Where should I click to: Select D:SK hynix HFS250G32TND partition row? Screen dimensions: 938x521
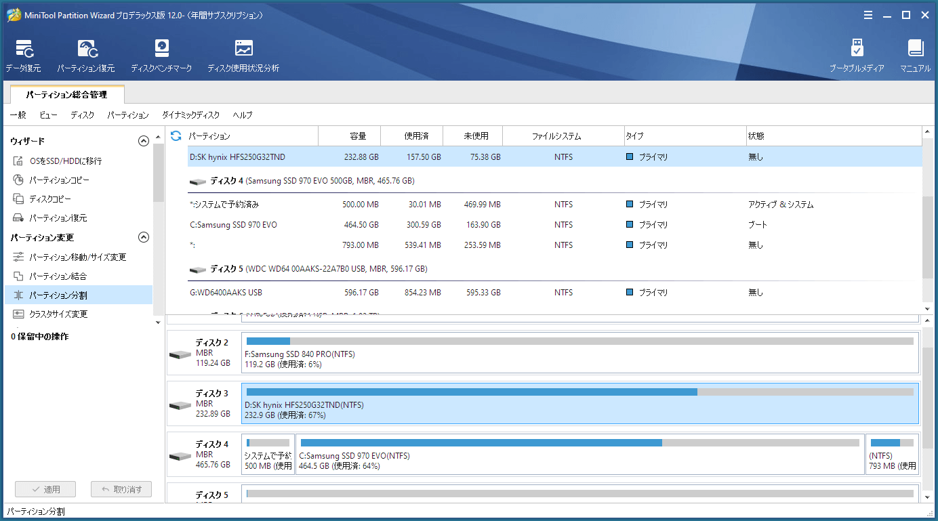(554, 157)
